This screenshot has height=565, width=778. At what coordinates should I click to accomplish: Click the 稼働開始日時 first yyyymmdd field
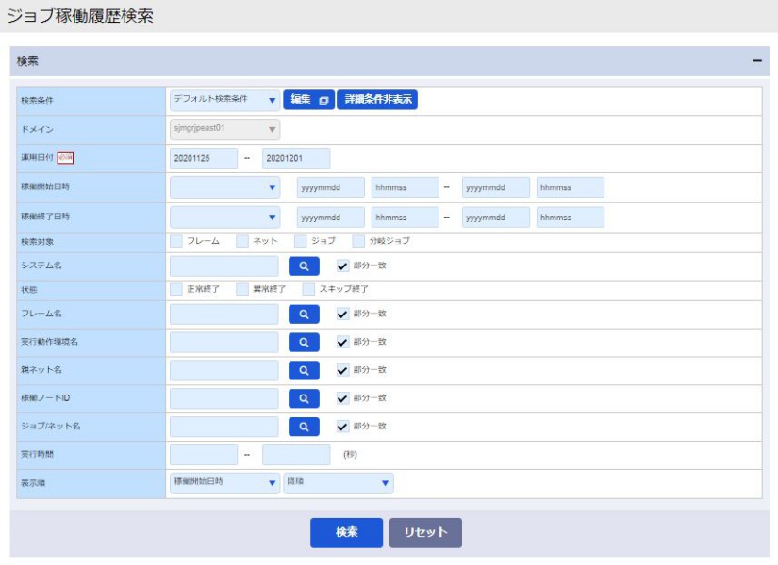330,187
